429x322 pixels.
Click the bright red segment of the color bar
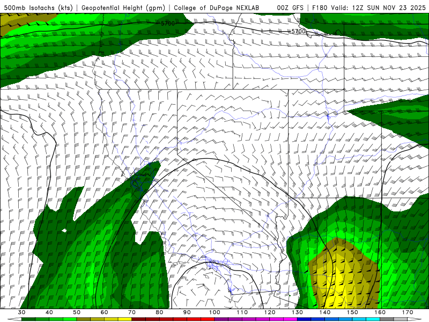(x=208, y=319)
